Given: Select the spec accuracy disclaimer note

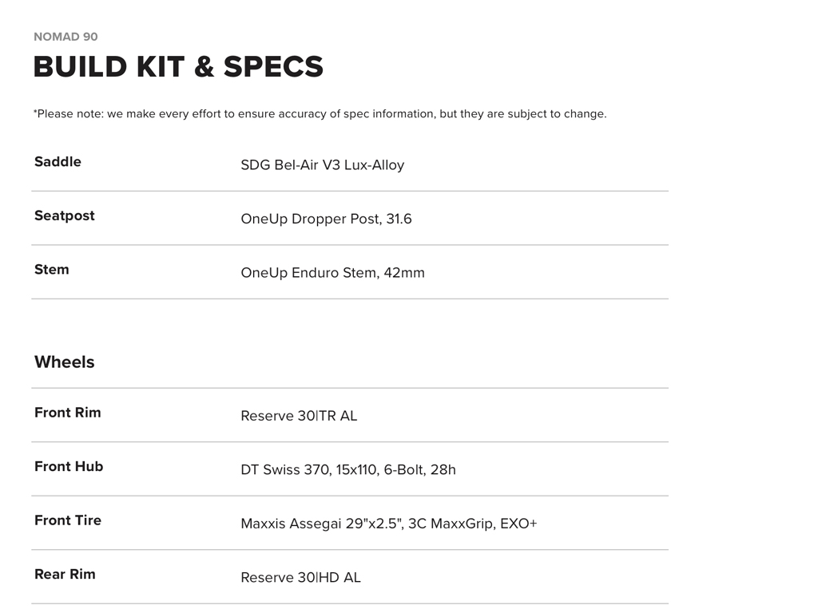Looking at the screenshot, I should pyautogui.click(x=320, y=114).
